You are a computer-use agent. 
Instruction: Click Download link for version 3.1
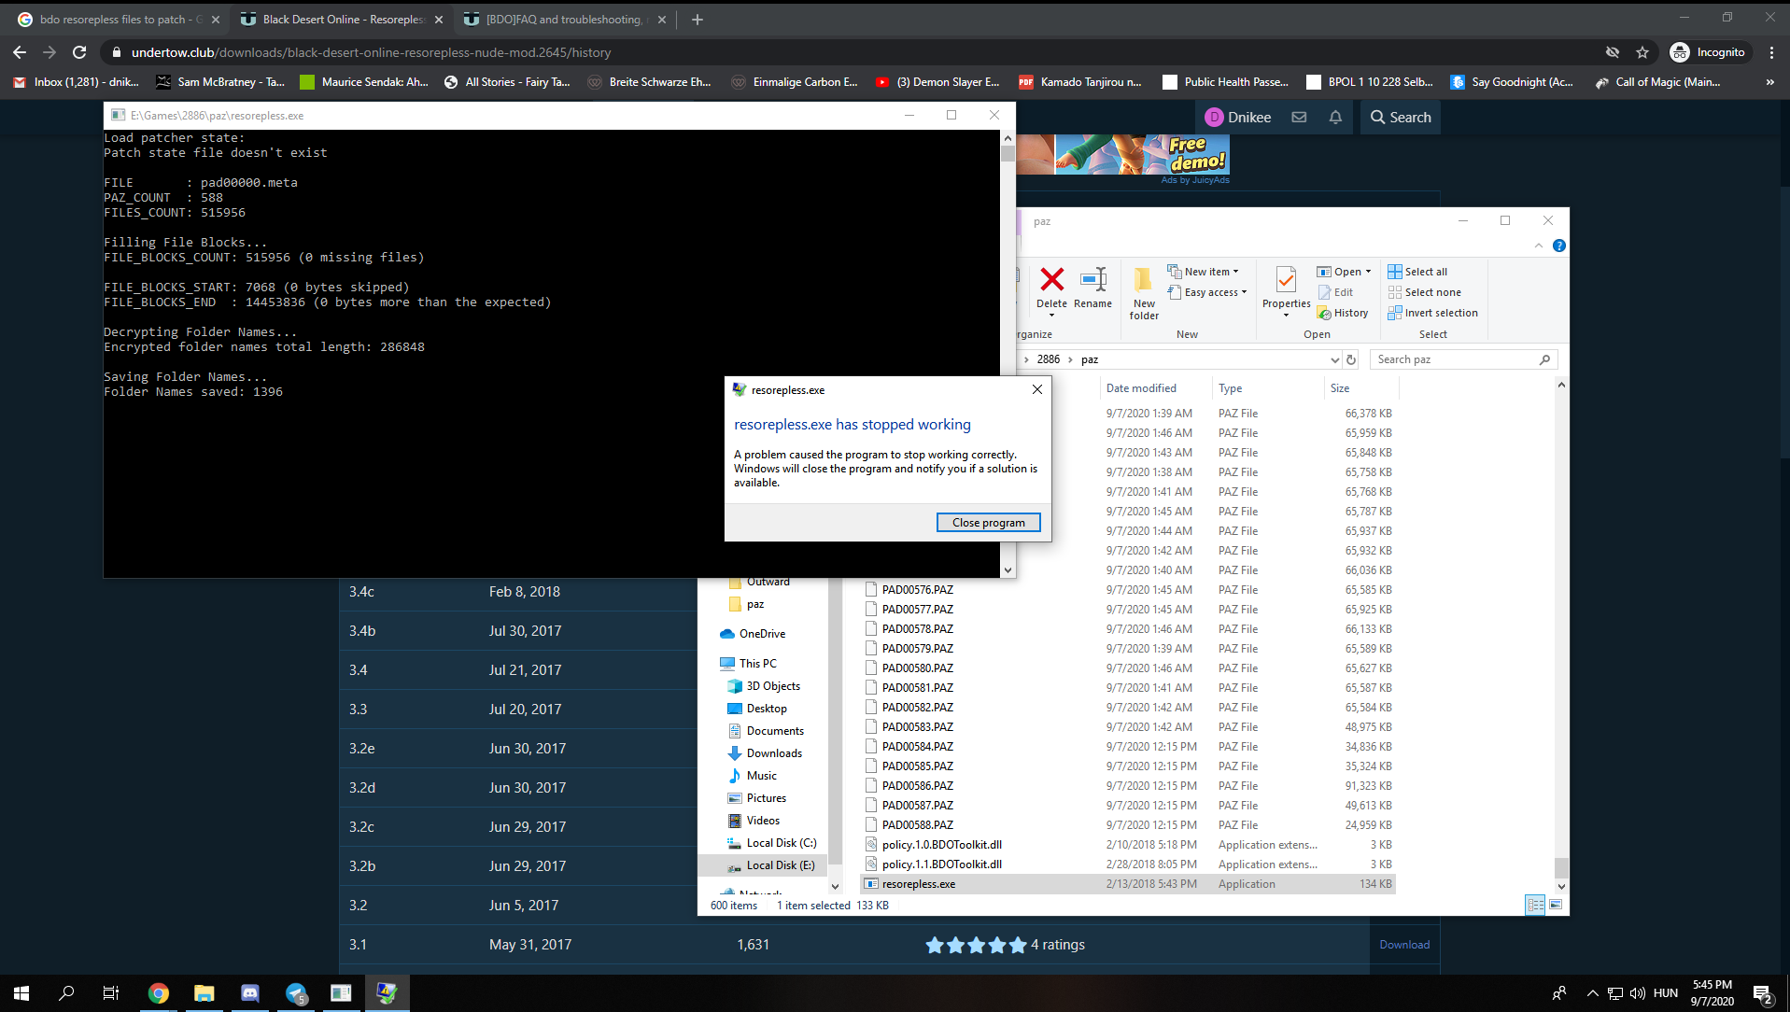(x=1404, y=945)
